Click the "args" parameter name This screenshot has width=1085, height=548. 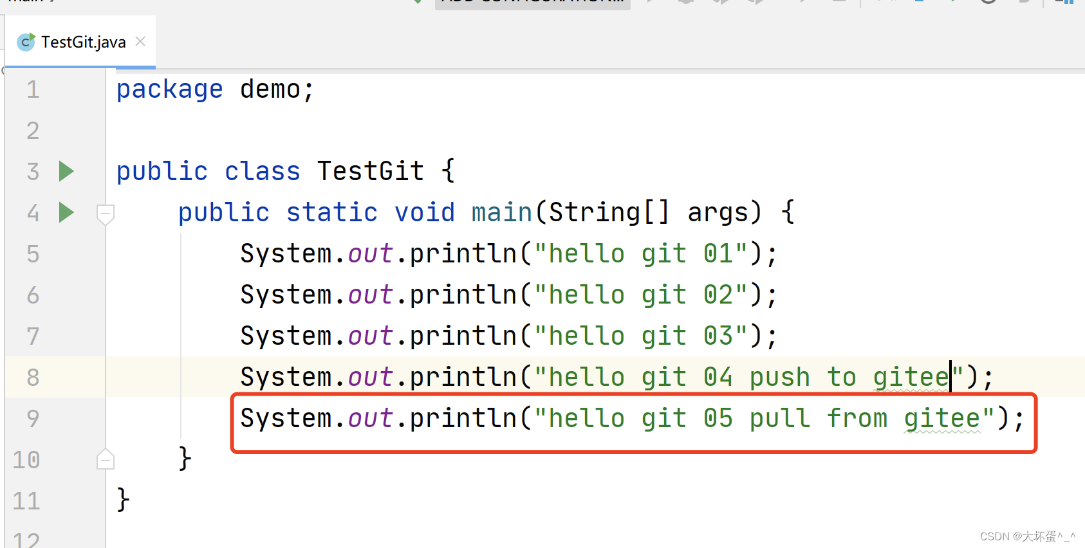pyautogui.click(x=718, y=214)
